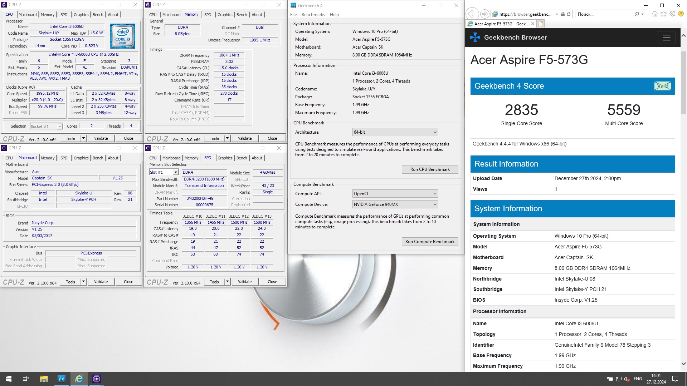
Task: Switch to SPD tab in CPU-tab CPU-Z window
Action: click(64, 15)
